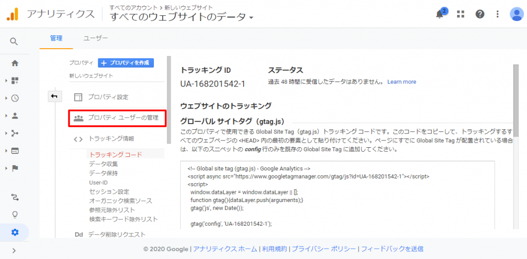Select User-ID in the submenu

coord(98,183)
